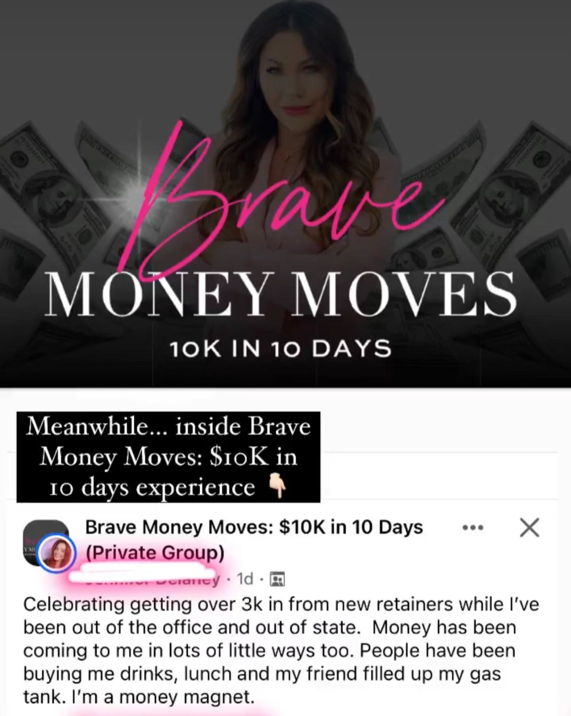
Task: Click the woman's portrait in the banner
Action: point(285,124)
